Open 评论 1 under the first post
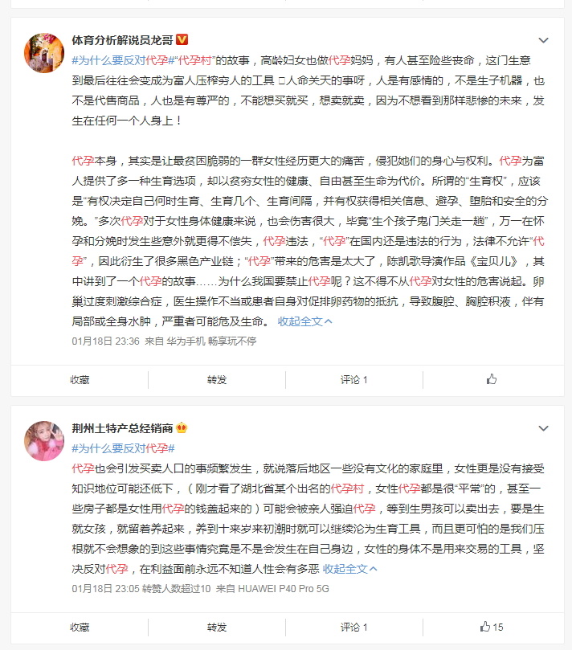 click(354, 380)
